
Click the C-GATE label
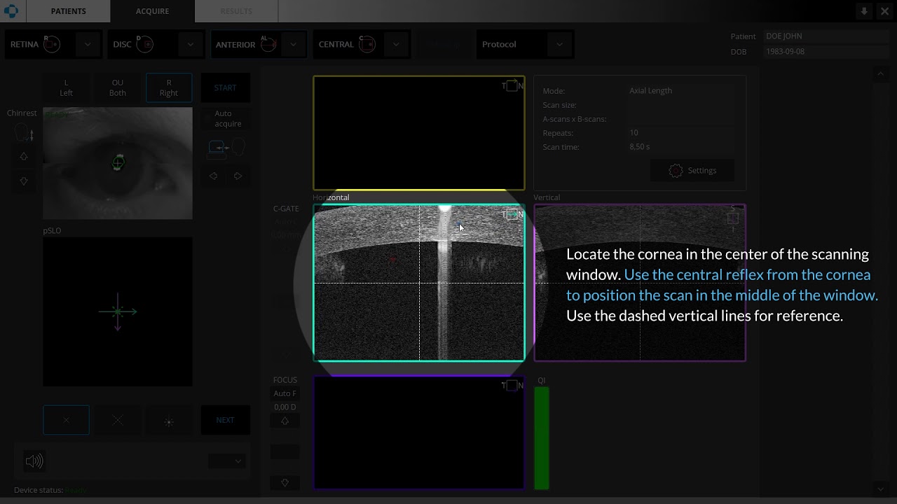[x=286, y=209]
